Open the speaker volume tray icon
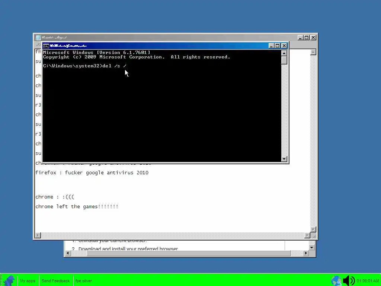Viewport: 381px width, 286px height. point(349,281)
